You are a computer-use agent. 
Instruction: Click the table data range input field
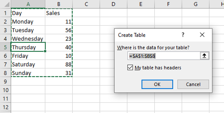point(163,56)
